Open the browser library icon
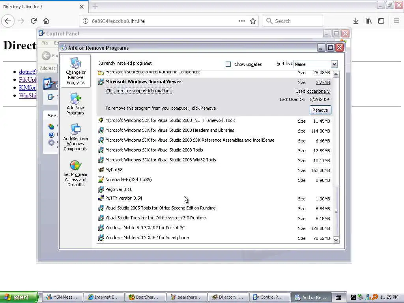404x303 pixels. click(368, 21)
